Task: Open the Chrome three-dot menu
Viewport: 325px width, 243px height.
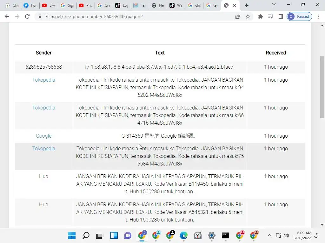Action: pyautogui.click(x=318, y=16)
